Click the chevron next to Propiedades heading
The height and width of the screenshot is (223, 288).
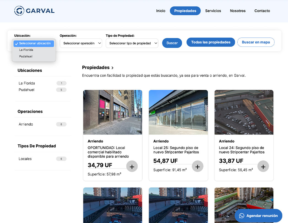coord(112,68)
